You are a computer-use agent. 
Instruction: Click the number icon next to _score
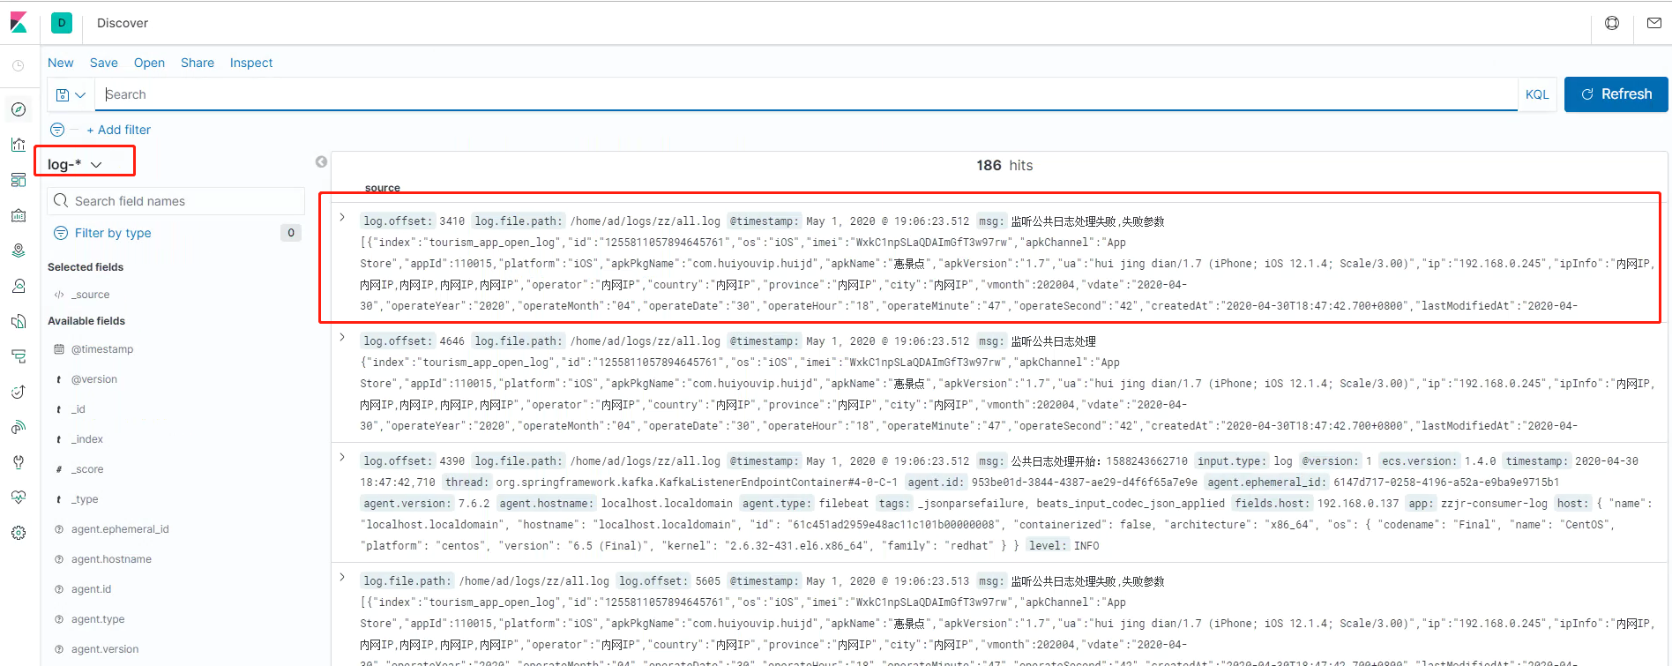59,469
